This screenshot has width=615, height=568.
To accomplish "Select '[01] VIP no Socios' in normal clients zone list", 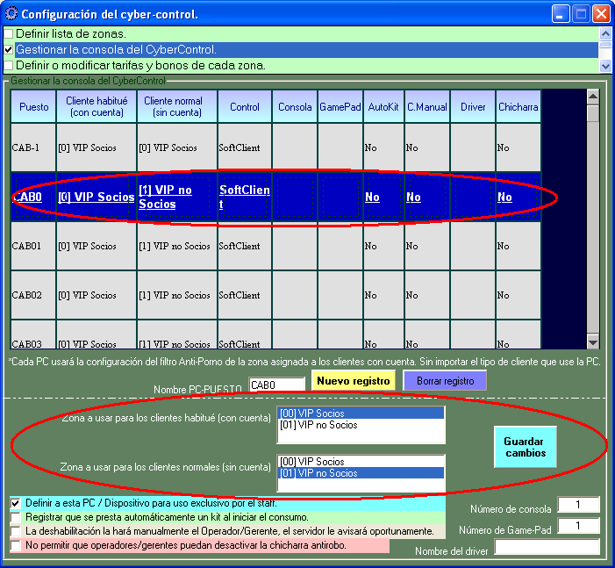I will click(361, 473).
